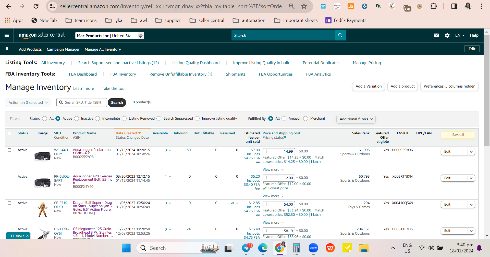Image resolution: width=490 pixels, height=257 pixels.
Task: Sort by the Date Created column
Action: [x=128, y=133]
